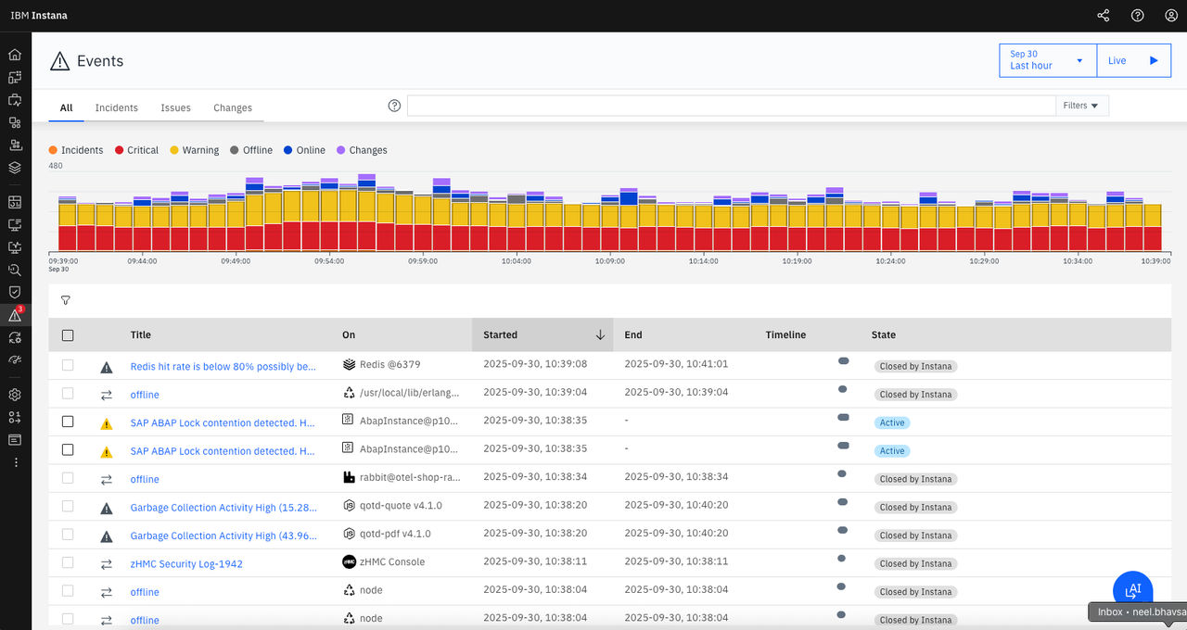
Task: Open the Last hour time range dropdown
Action: [1048, 60]
